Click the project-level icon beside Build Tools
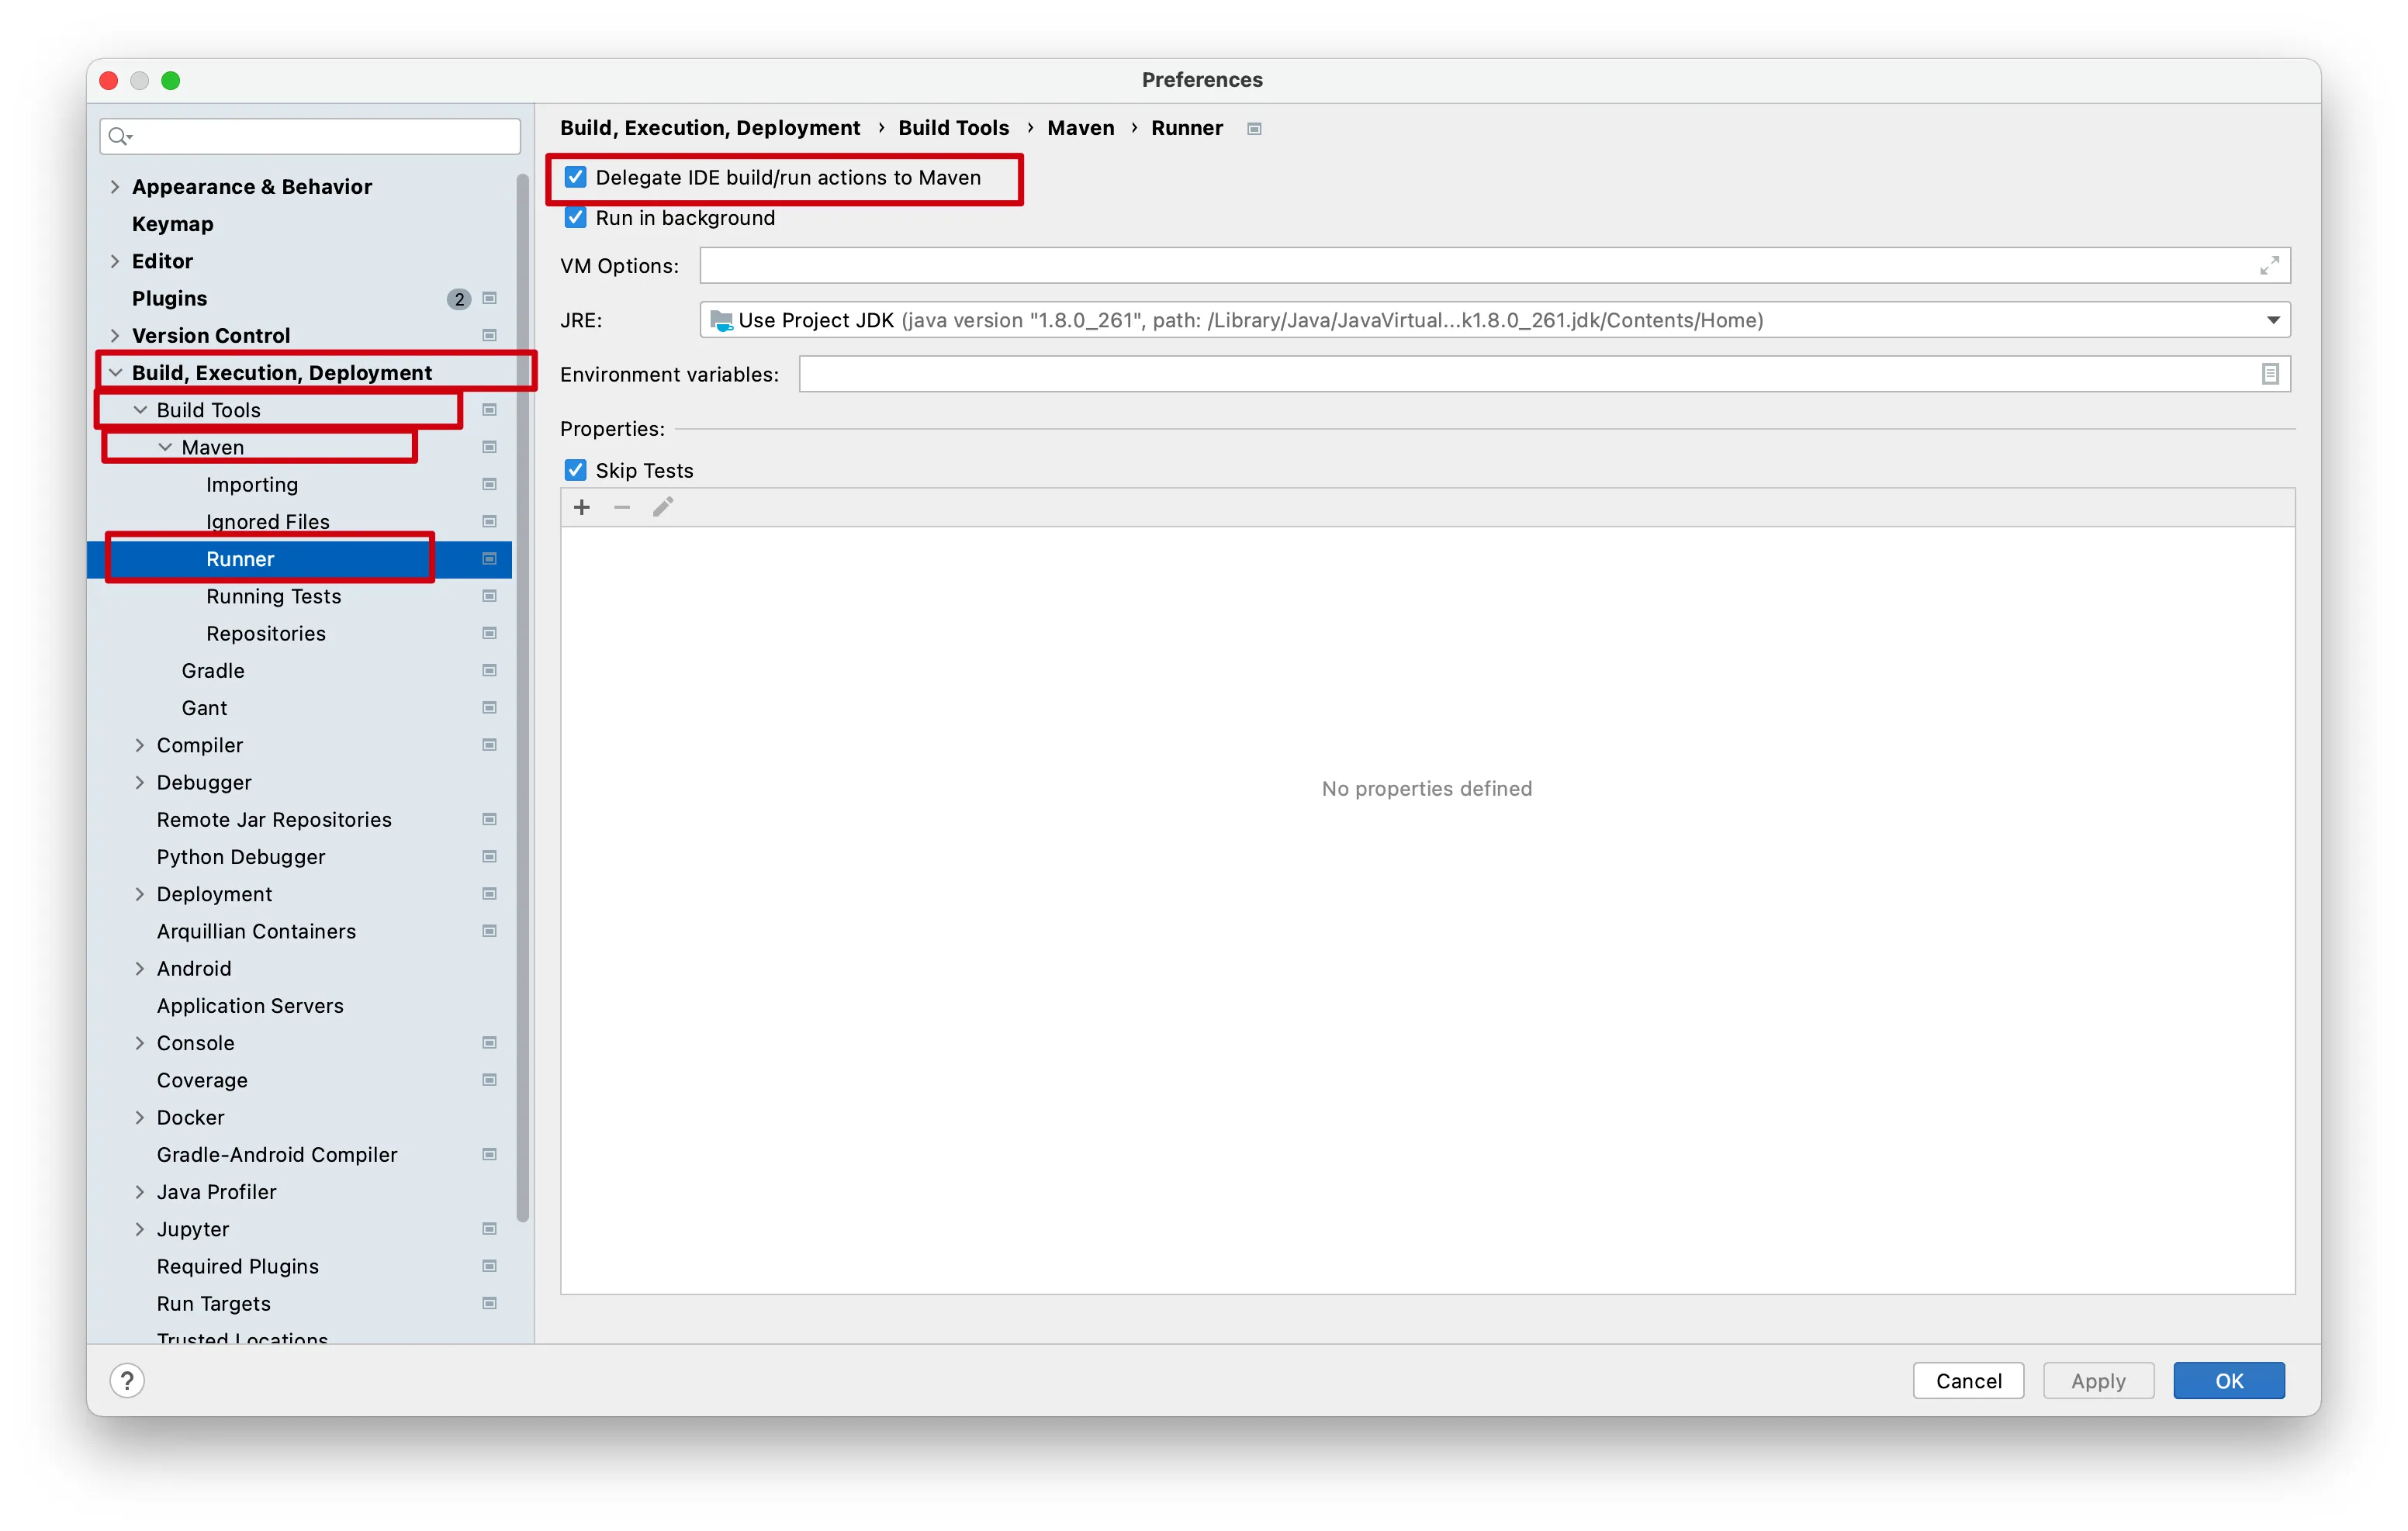This screenshot has width=2408, height=1531. tap(490, 410)
